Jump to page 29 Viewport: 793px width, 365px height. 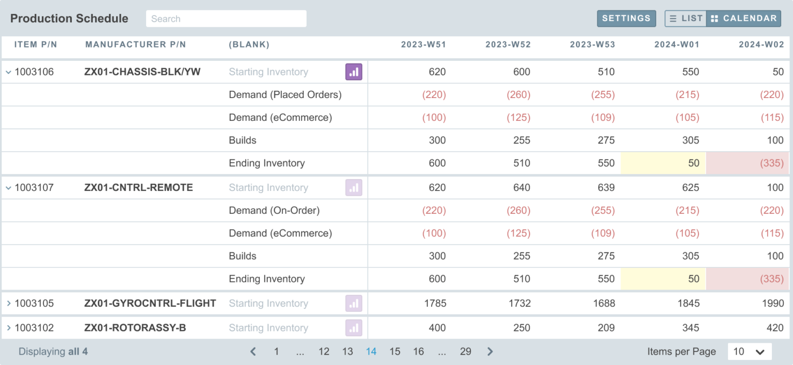pyautogui.click(x=466, y=352)
